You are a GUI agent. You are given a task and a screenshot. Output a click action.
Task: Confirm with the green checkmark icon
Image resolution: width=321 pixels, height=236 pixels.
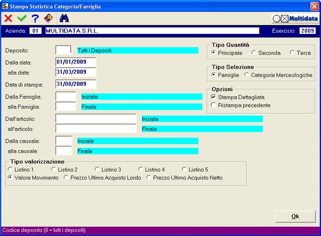point(22,18)
